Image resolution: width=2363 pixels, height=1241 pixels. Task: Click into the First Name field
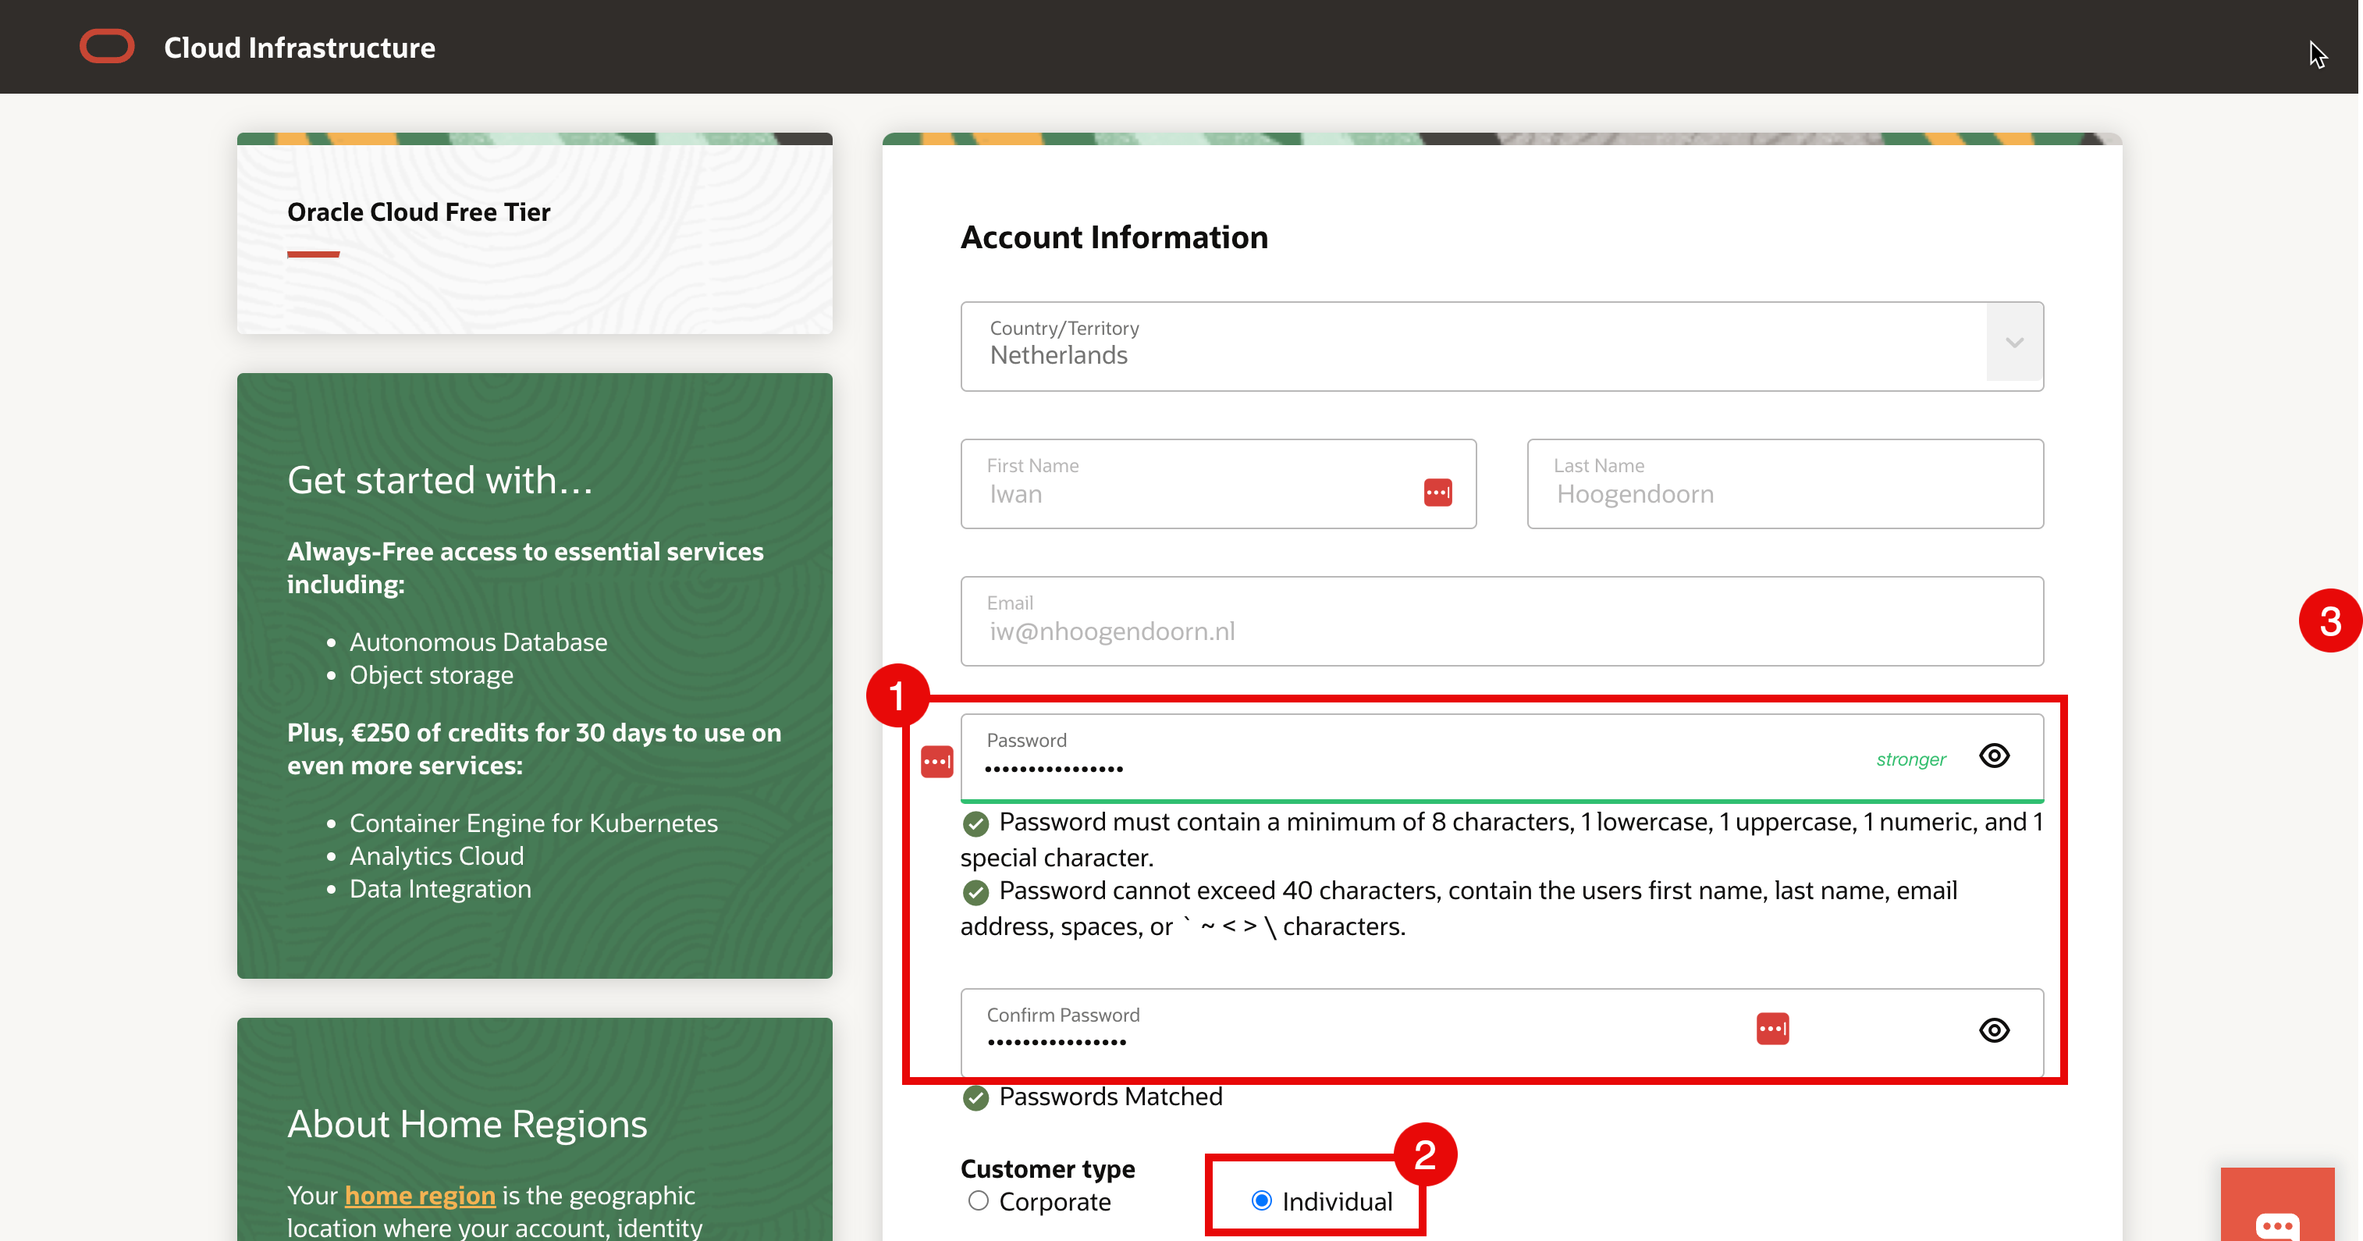[x=1192, y=493]
